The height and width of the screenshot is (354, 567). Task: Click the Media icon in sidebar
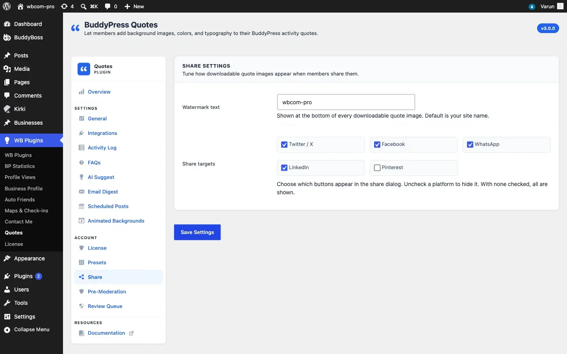click(7, 69)
